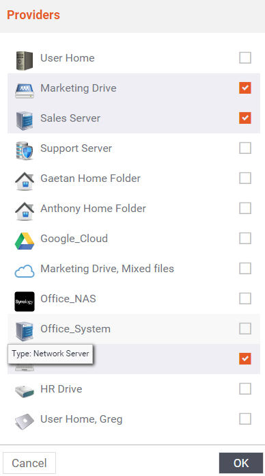Dismiss the dialog with Cancel
Image resolution: width=265 pixels, height=476 pixels.
(x=29, y=463)
